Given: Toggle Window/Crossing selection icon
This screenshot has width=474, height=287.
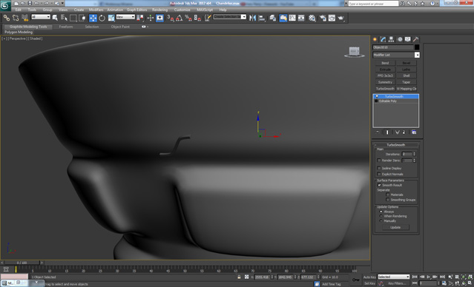Looking at the screenshot, I should pos(82,18).
